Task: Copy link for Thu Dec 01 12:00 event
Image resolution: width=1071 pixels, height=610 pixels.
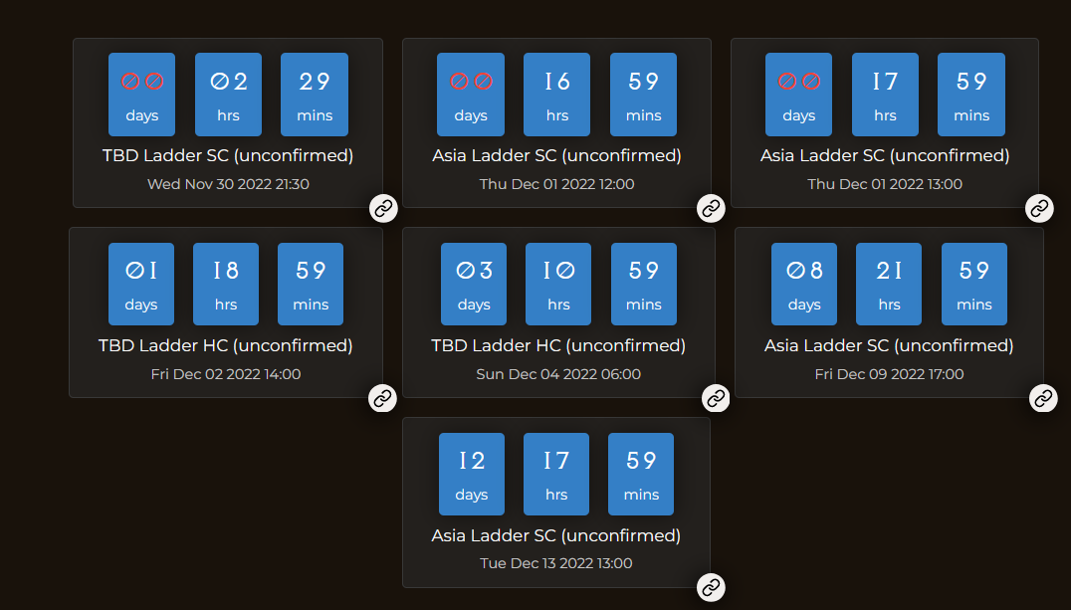Action: coord(711,208)
